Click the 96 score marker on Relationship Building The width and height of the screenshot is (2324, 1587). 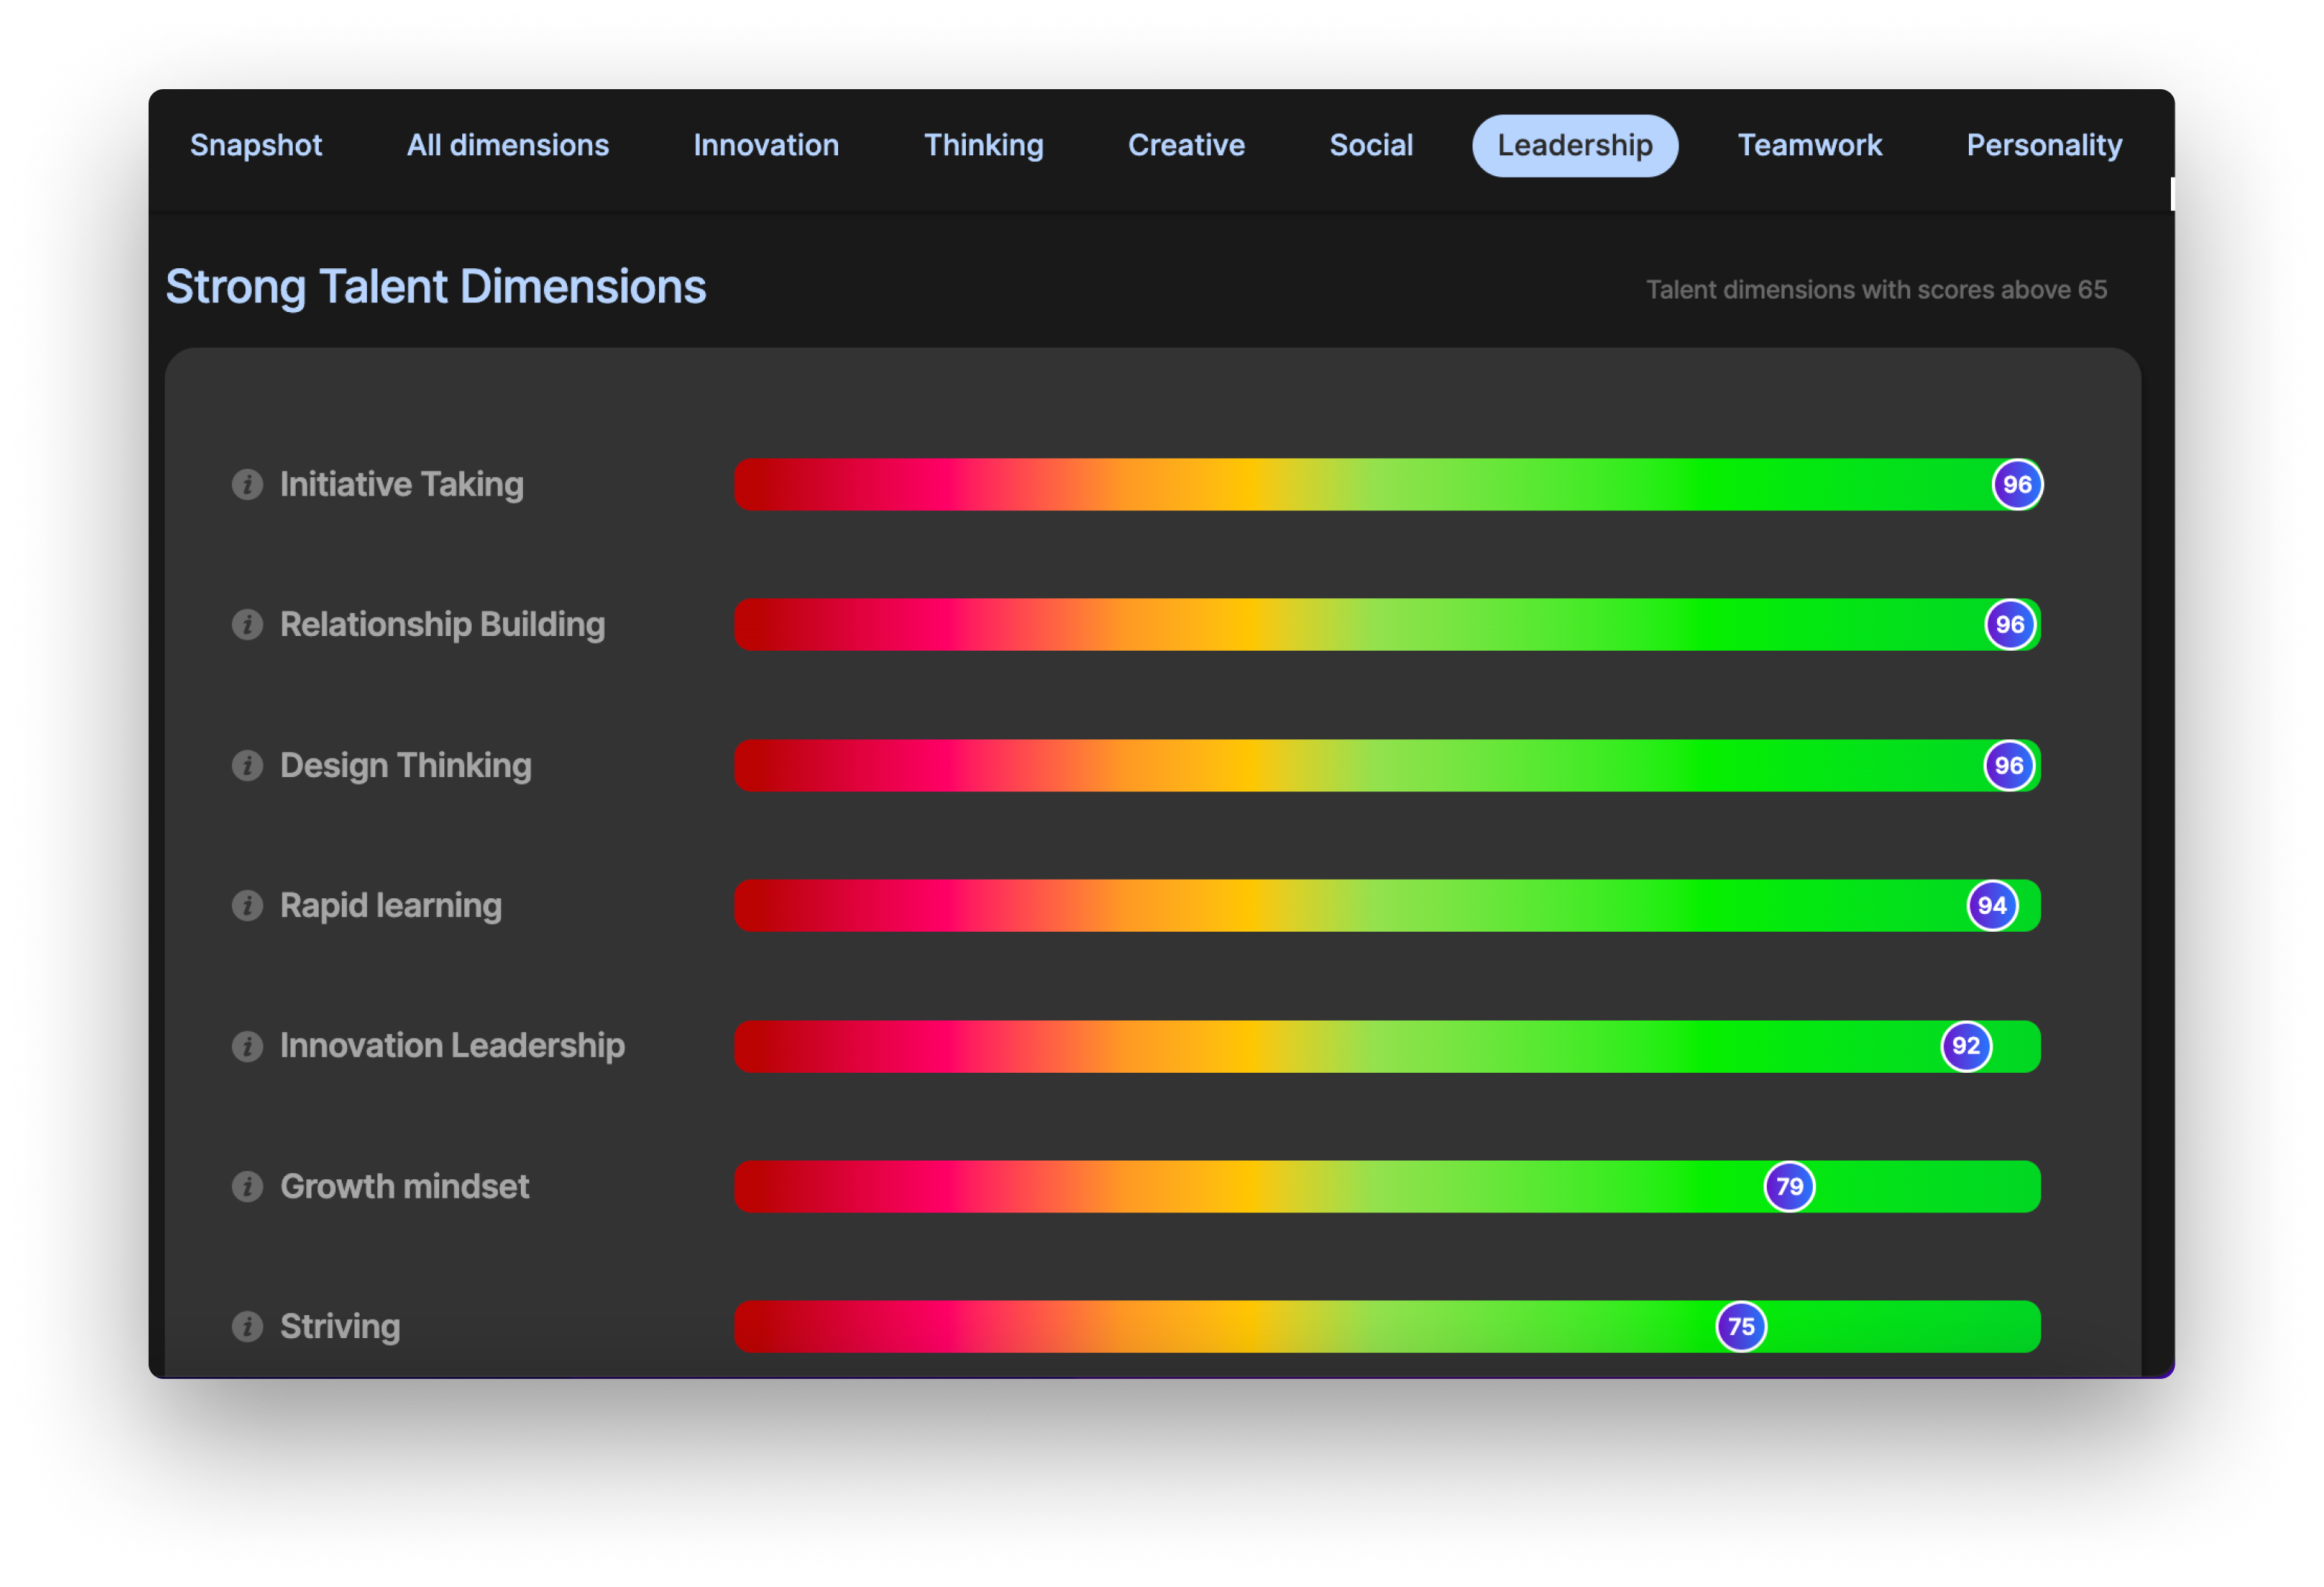point(2009,624)
